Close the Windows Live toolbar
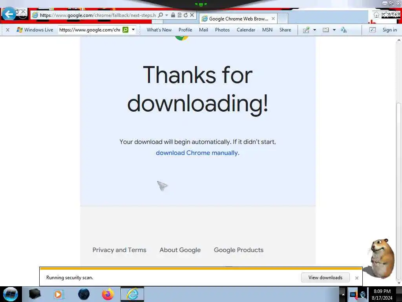402x302 pixels. pos(8,30)
